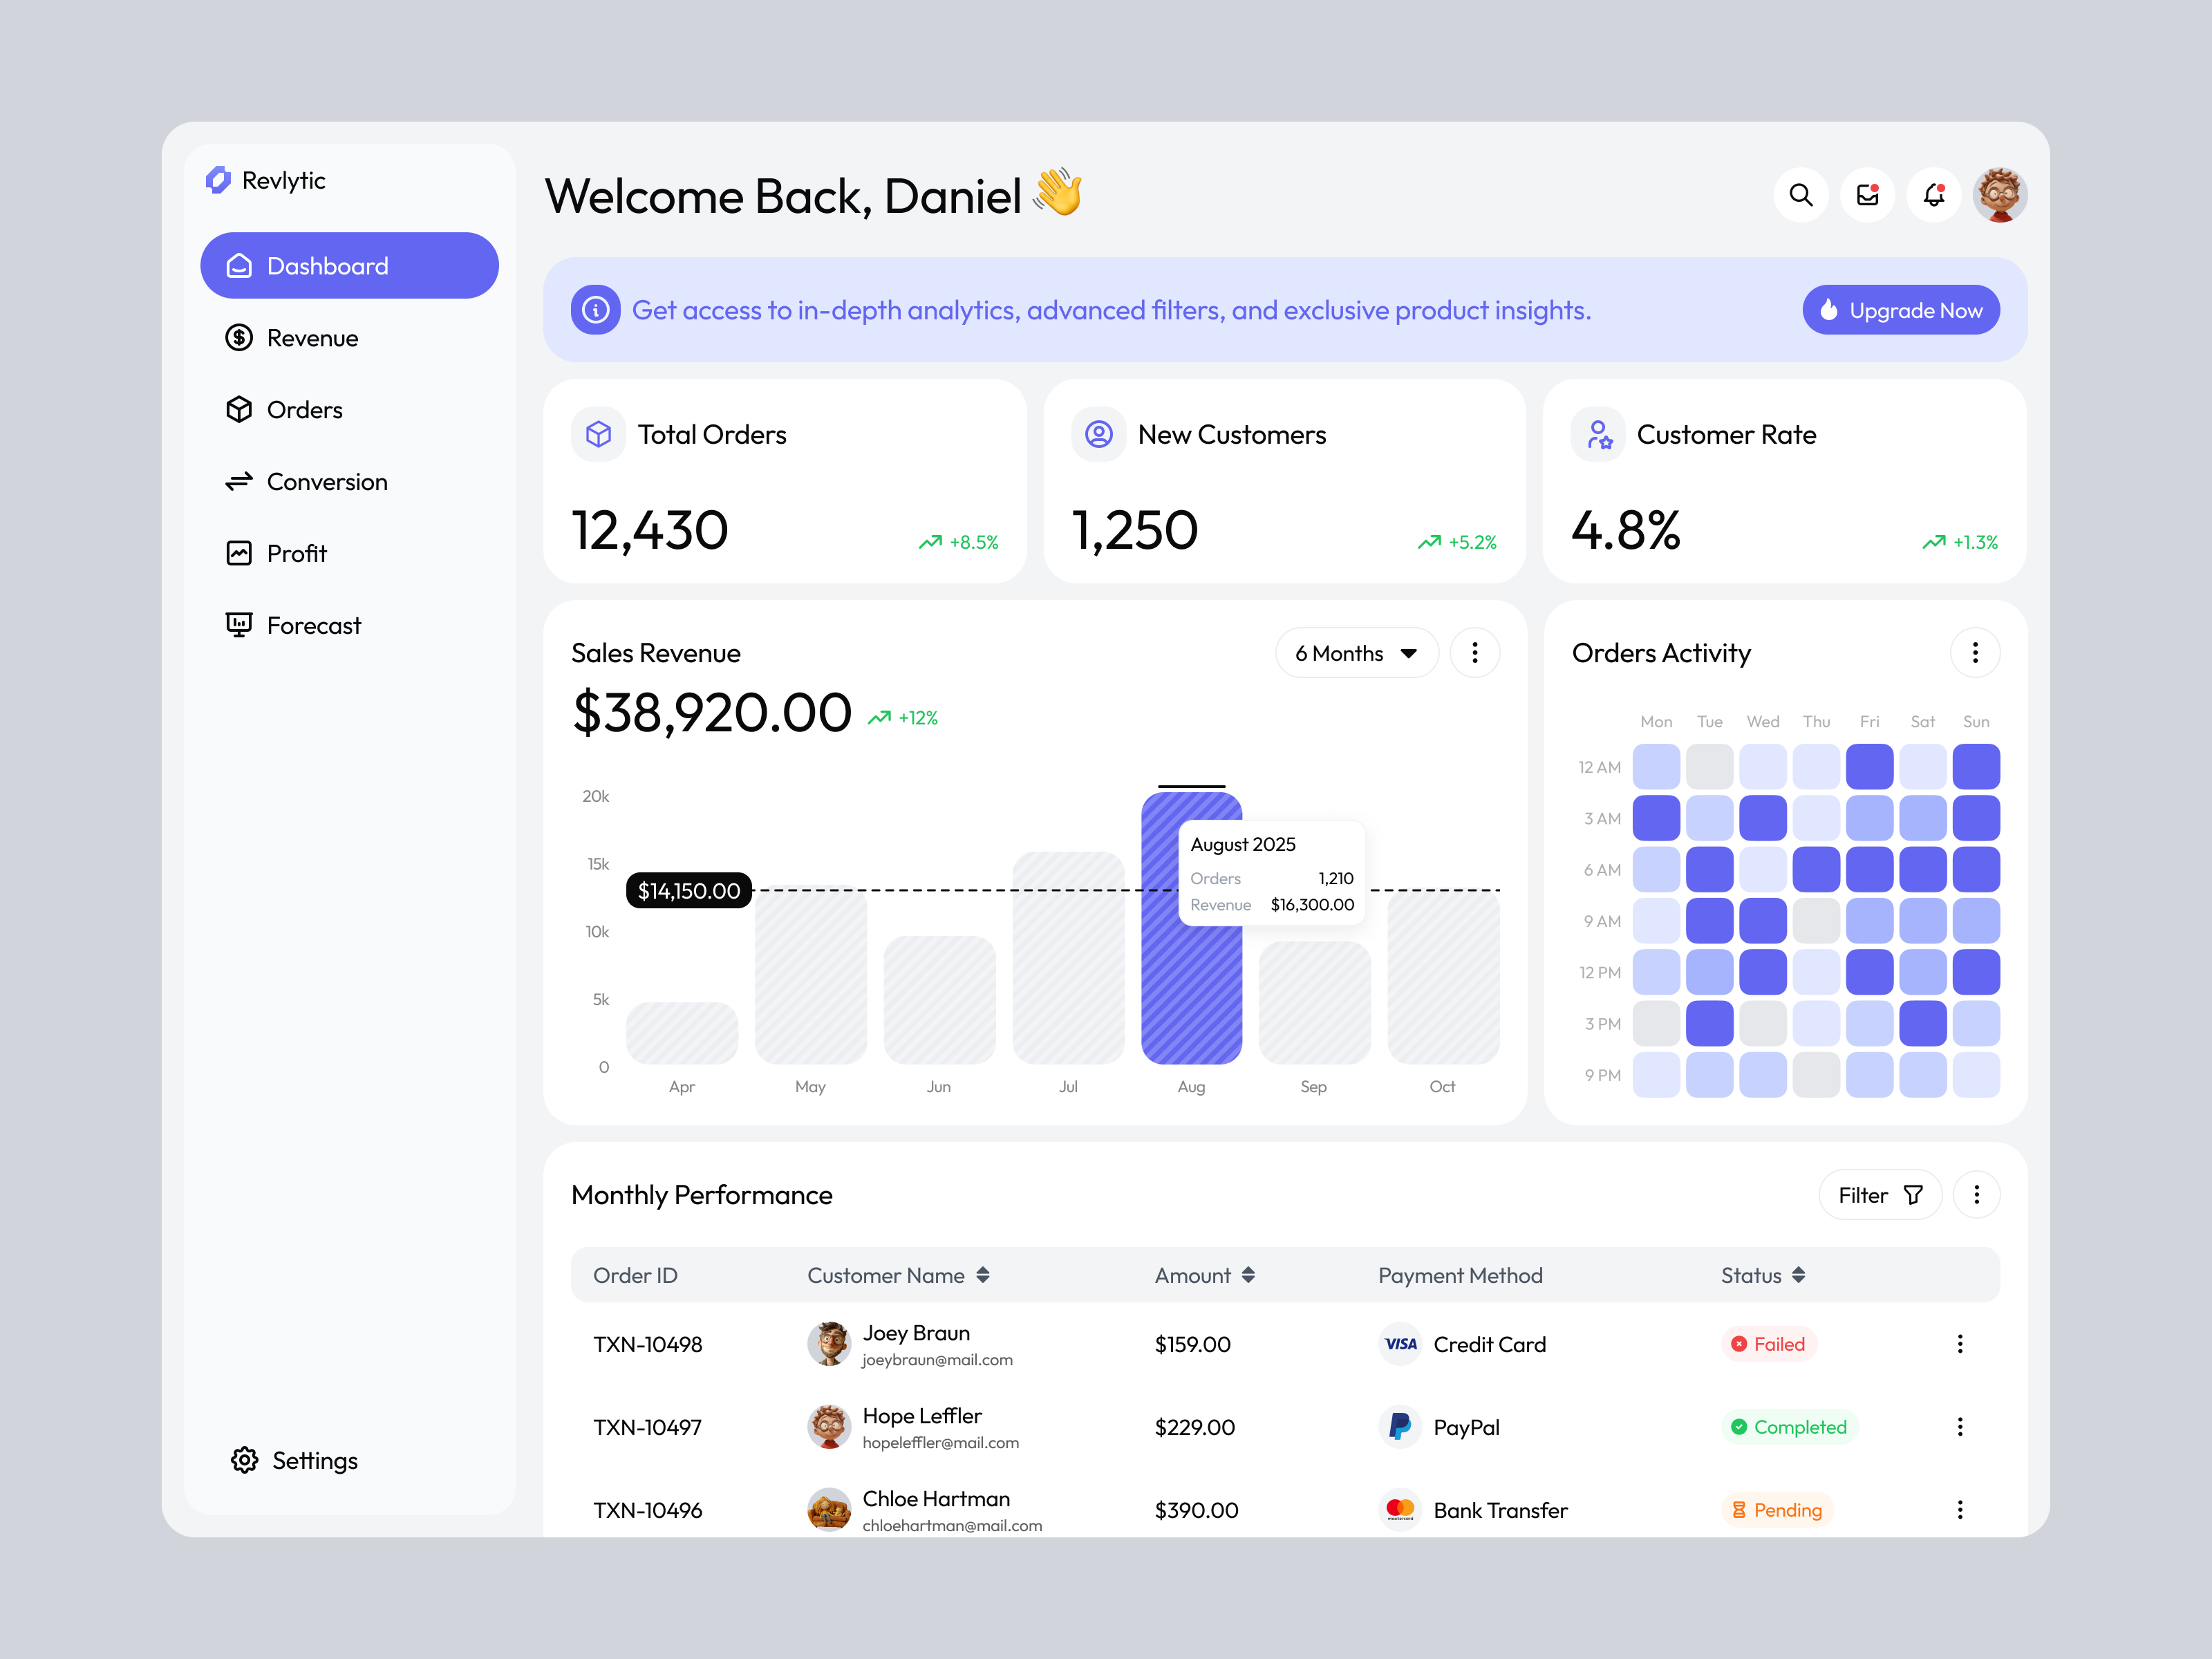Open the 6 Months timeframe dropdown
This screenshot has width=2212, height=1659.
click(1356, 652)
